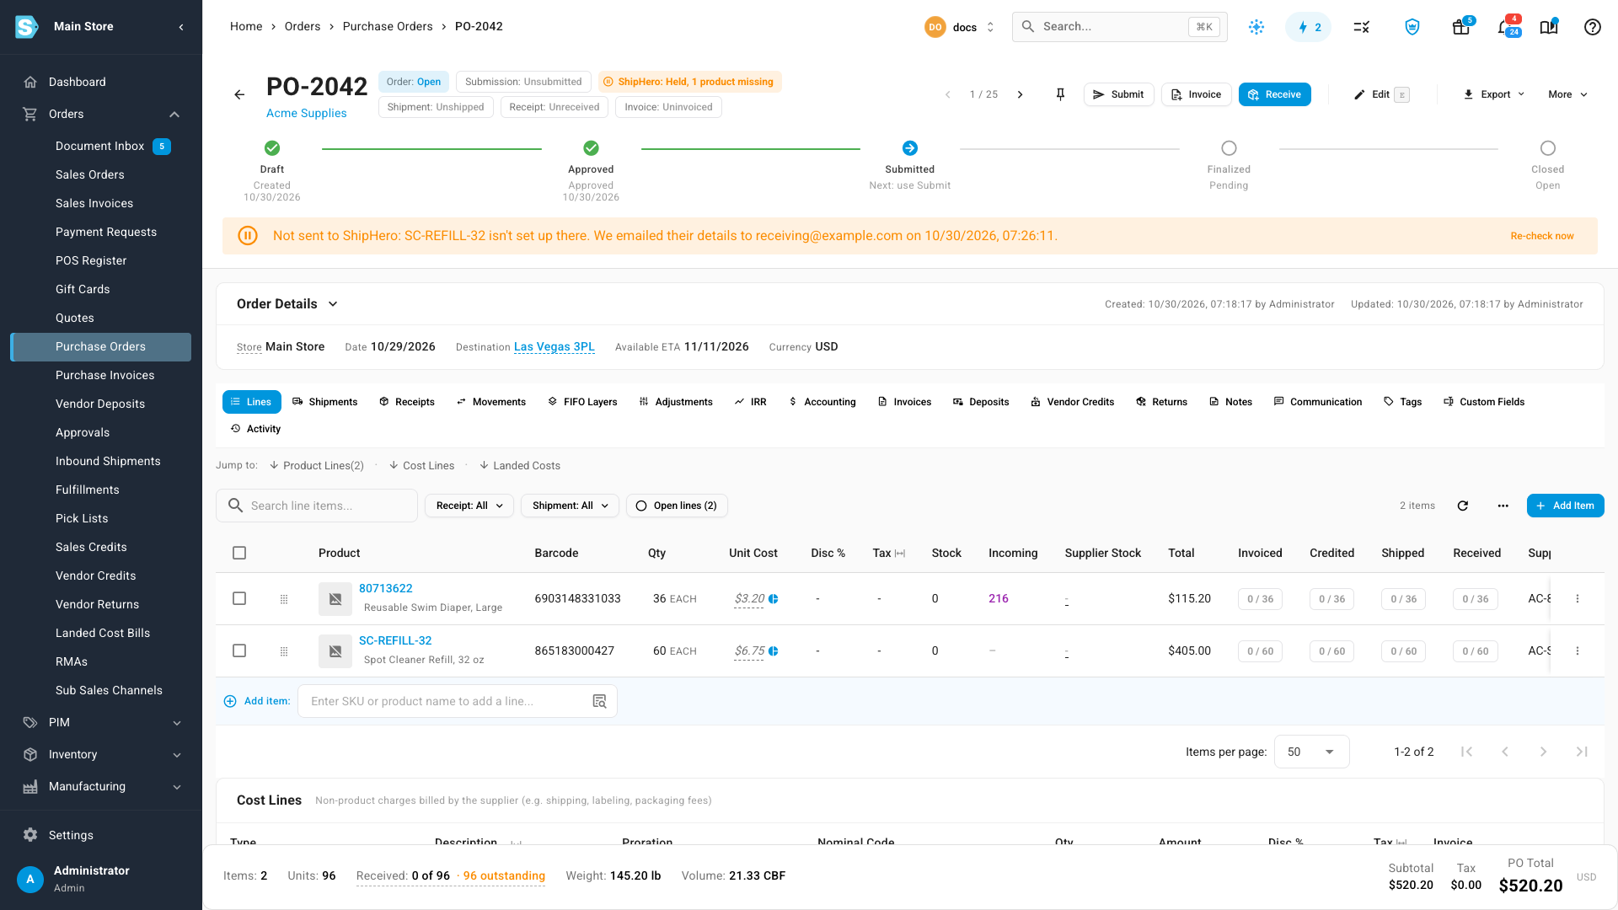Open the notifications bell icon

pyautogui.click(x=1506, y=27)
